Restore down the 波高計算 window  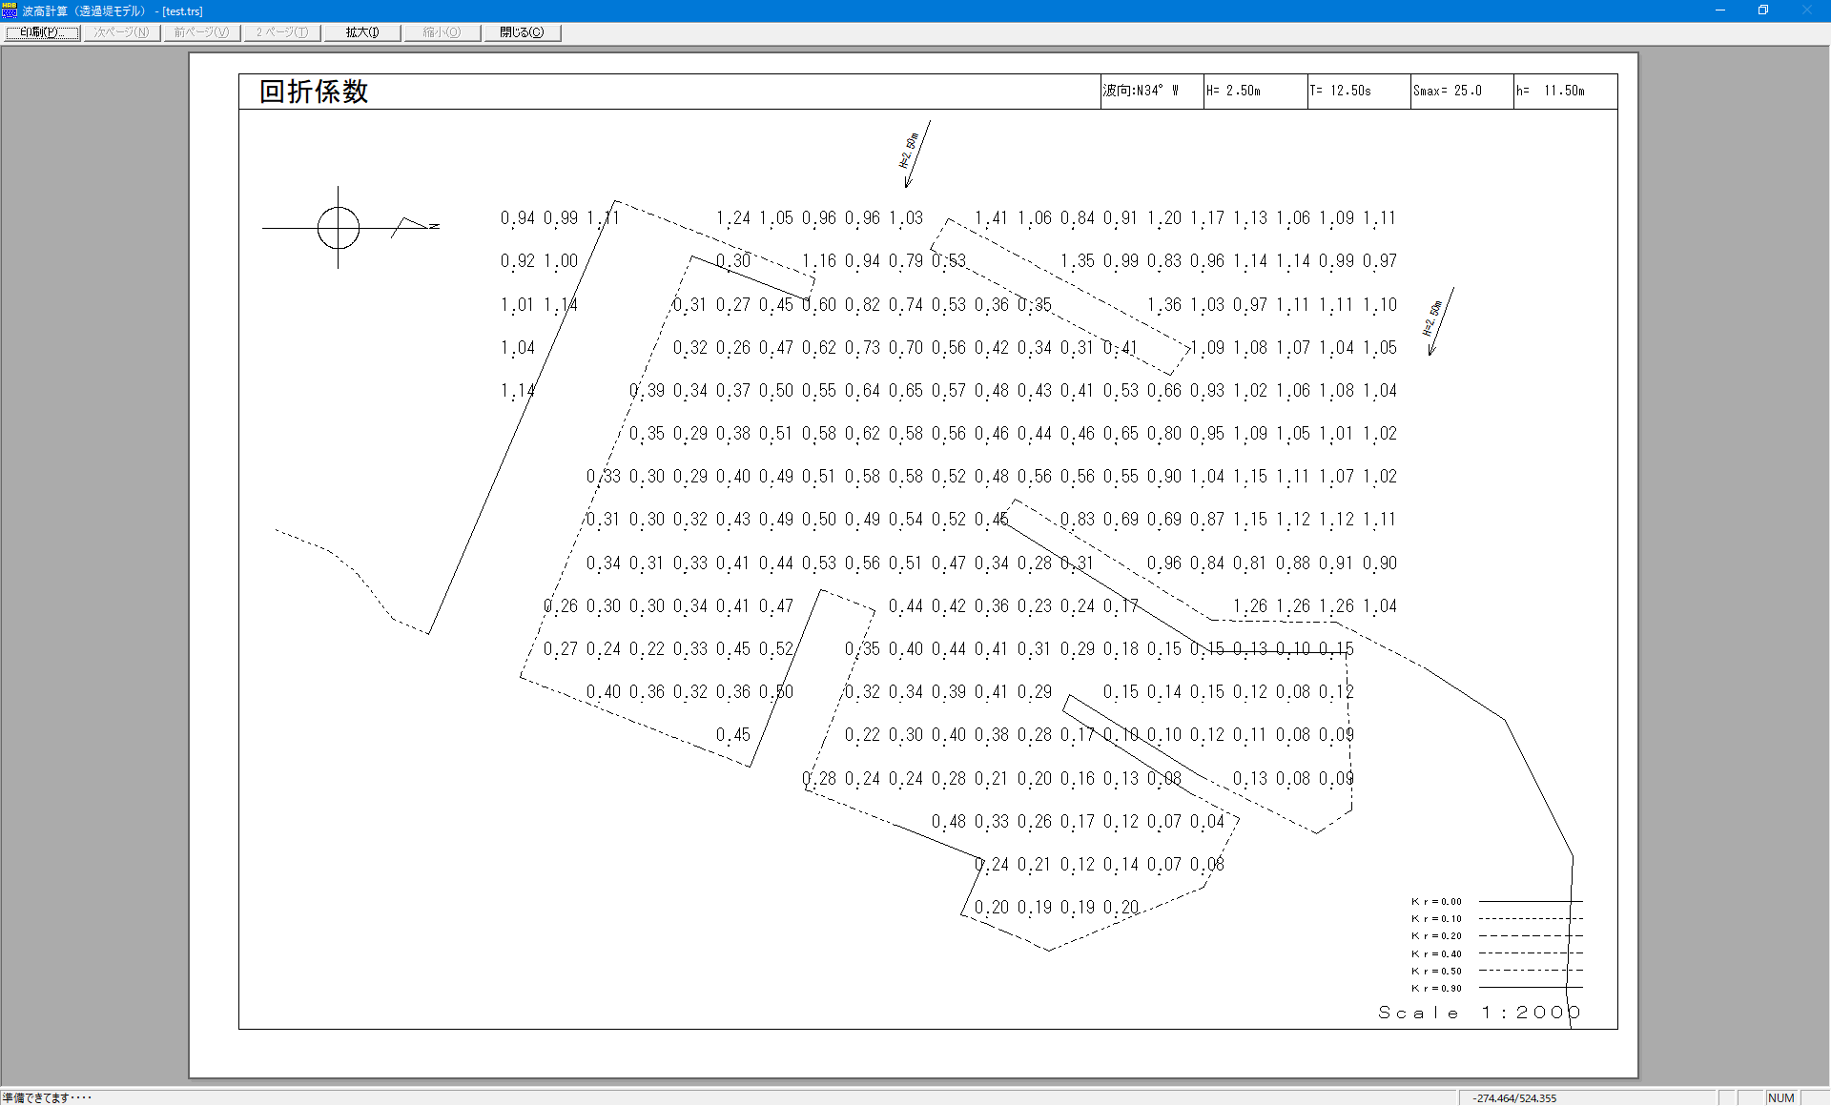pyautogui.click(x=1763, y=10)
